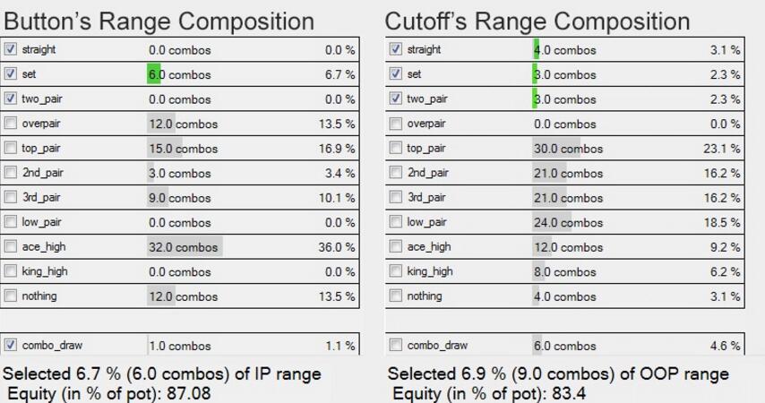Select Button's nothing checkbox
Viewport: 765px width, 403px height.
click(x=11, y=296)
